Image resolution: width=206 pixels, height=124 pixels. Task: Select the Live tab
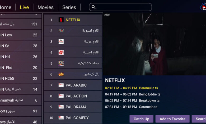click(24, 7)
